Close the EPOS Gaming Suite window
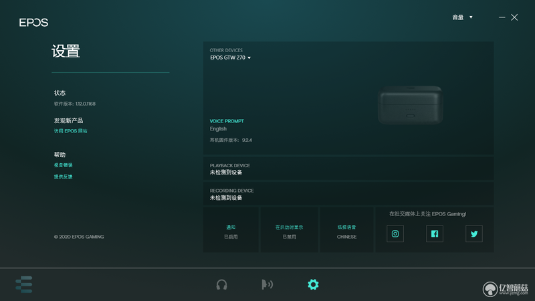 coord(514,17)
